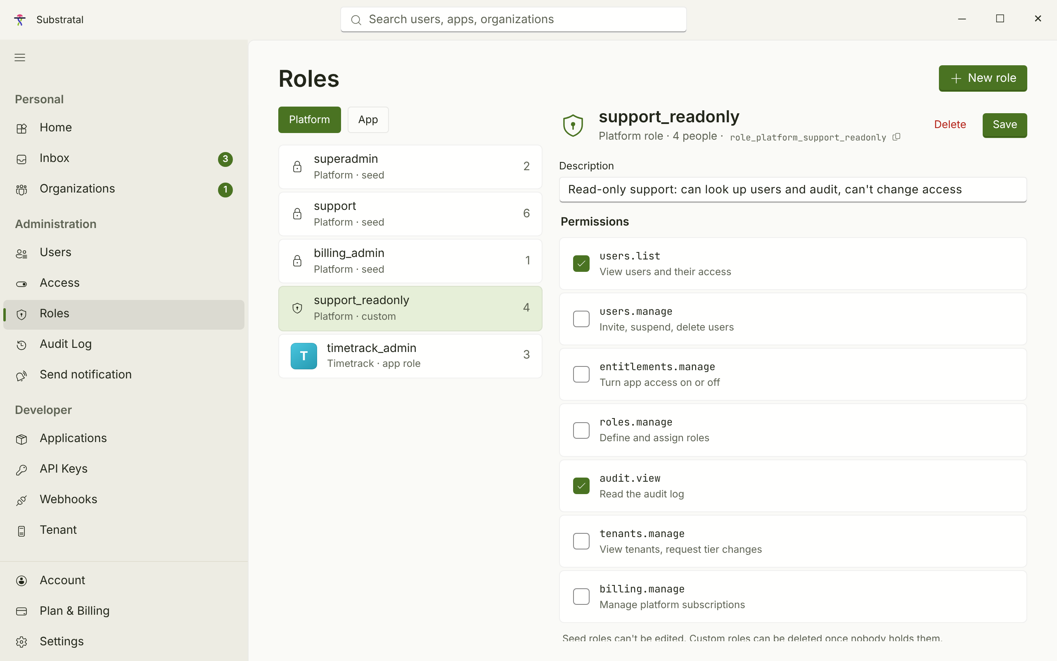Uncheck the audit.view permission

(x=581, y=486)
